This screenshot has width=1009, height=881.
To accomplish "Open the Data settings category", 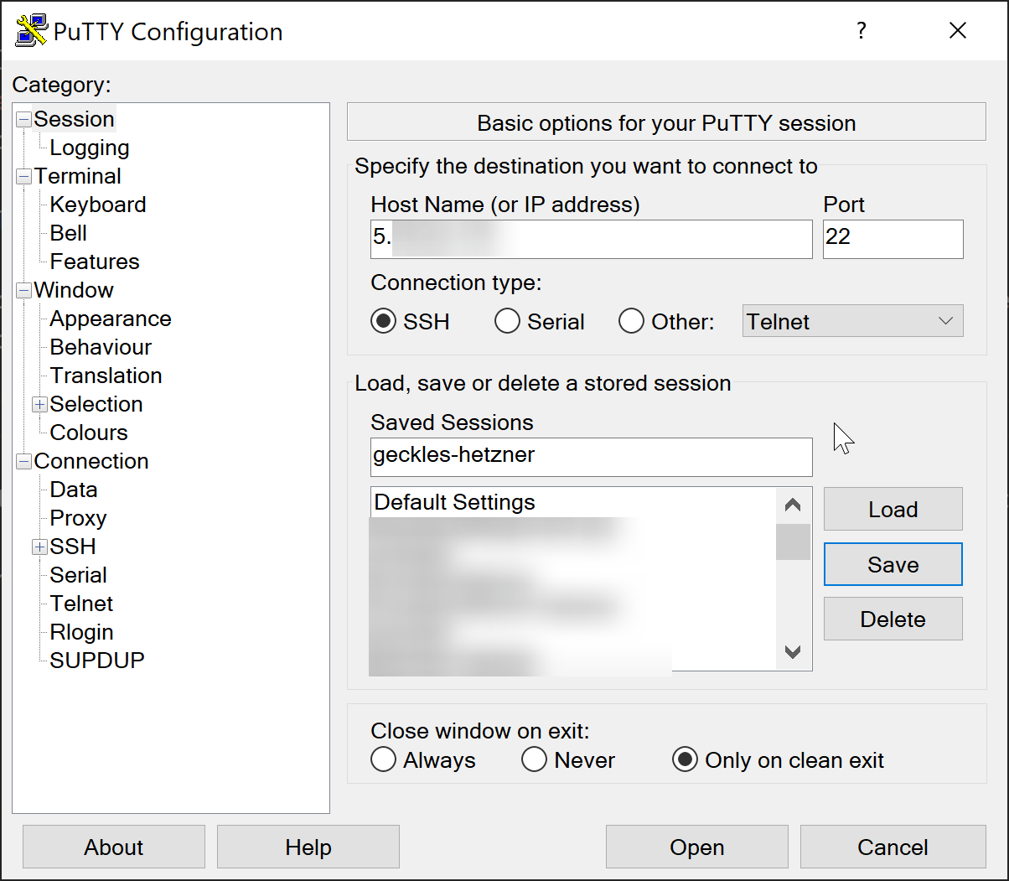I will tap(74, 490).
